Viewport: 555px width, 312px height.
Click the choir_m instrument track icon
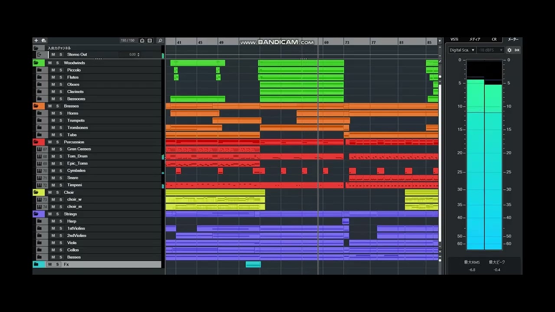pos(39,207)
